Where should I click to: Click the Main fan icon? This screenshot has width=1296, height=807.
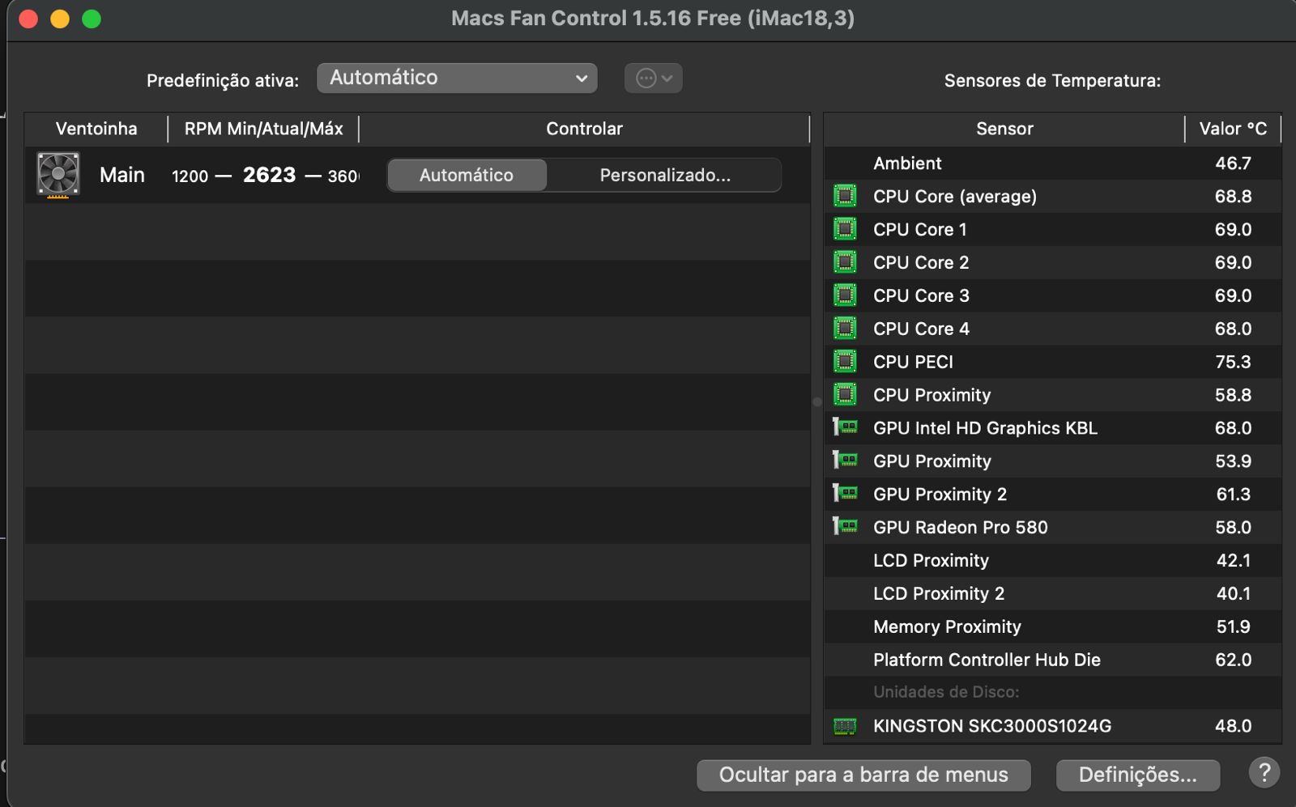tap(58, 175)
